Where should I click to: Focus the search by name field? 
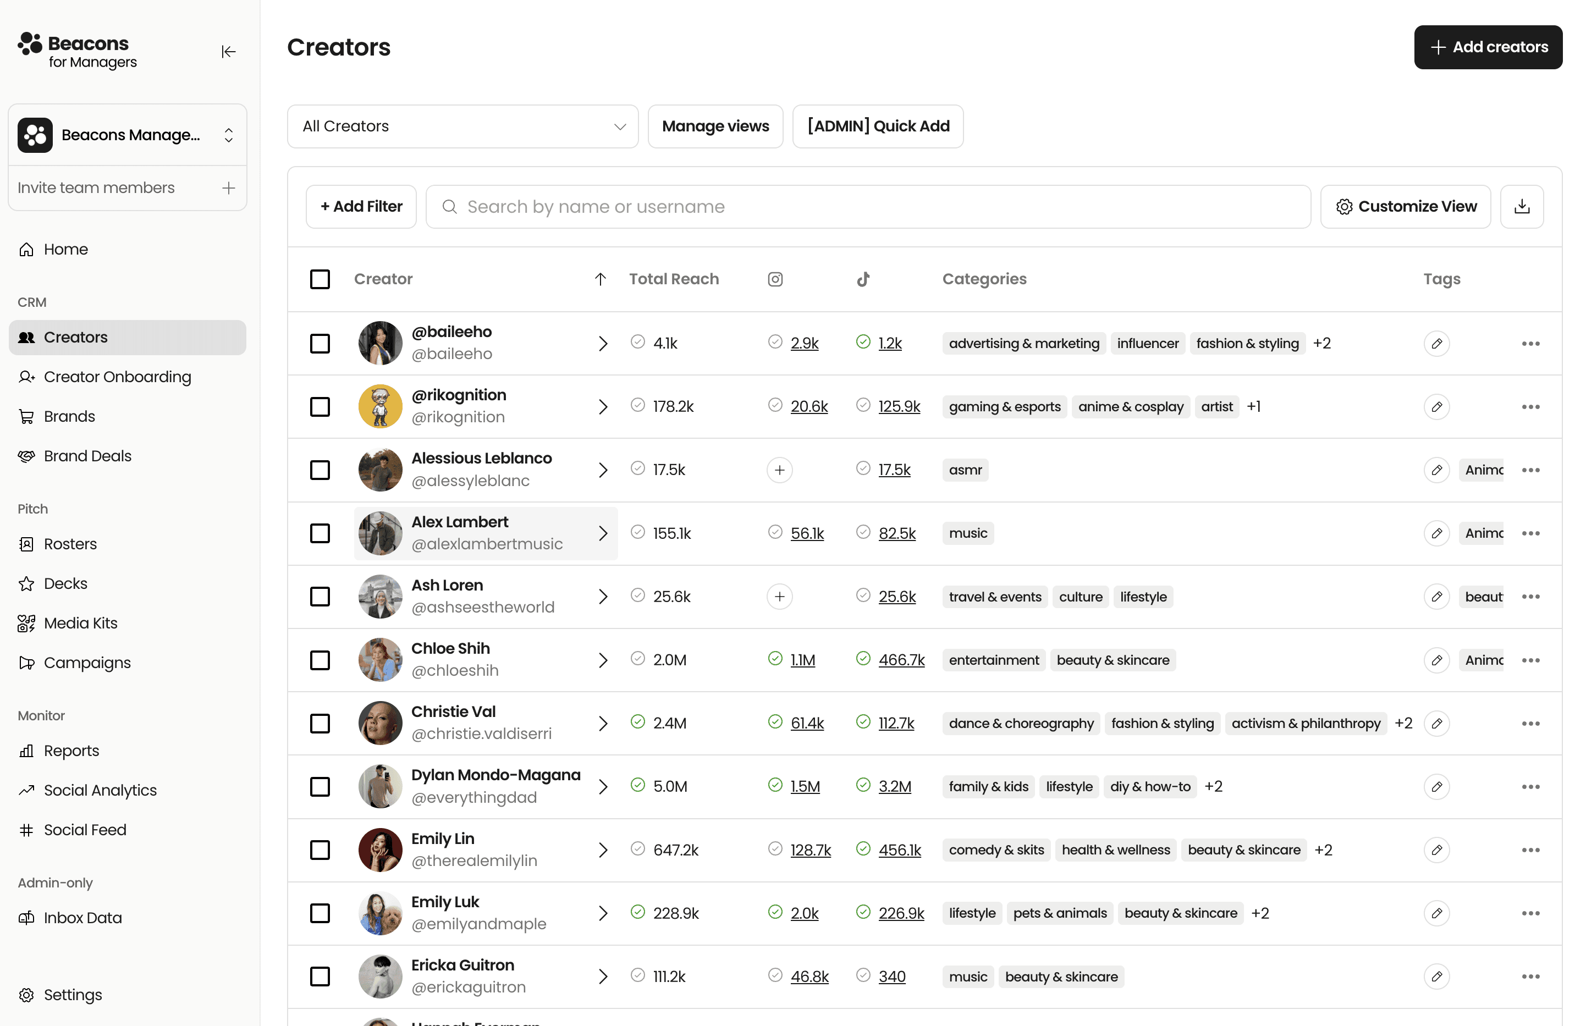(x=868, y=207)
